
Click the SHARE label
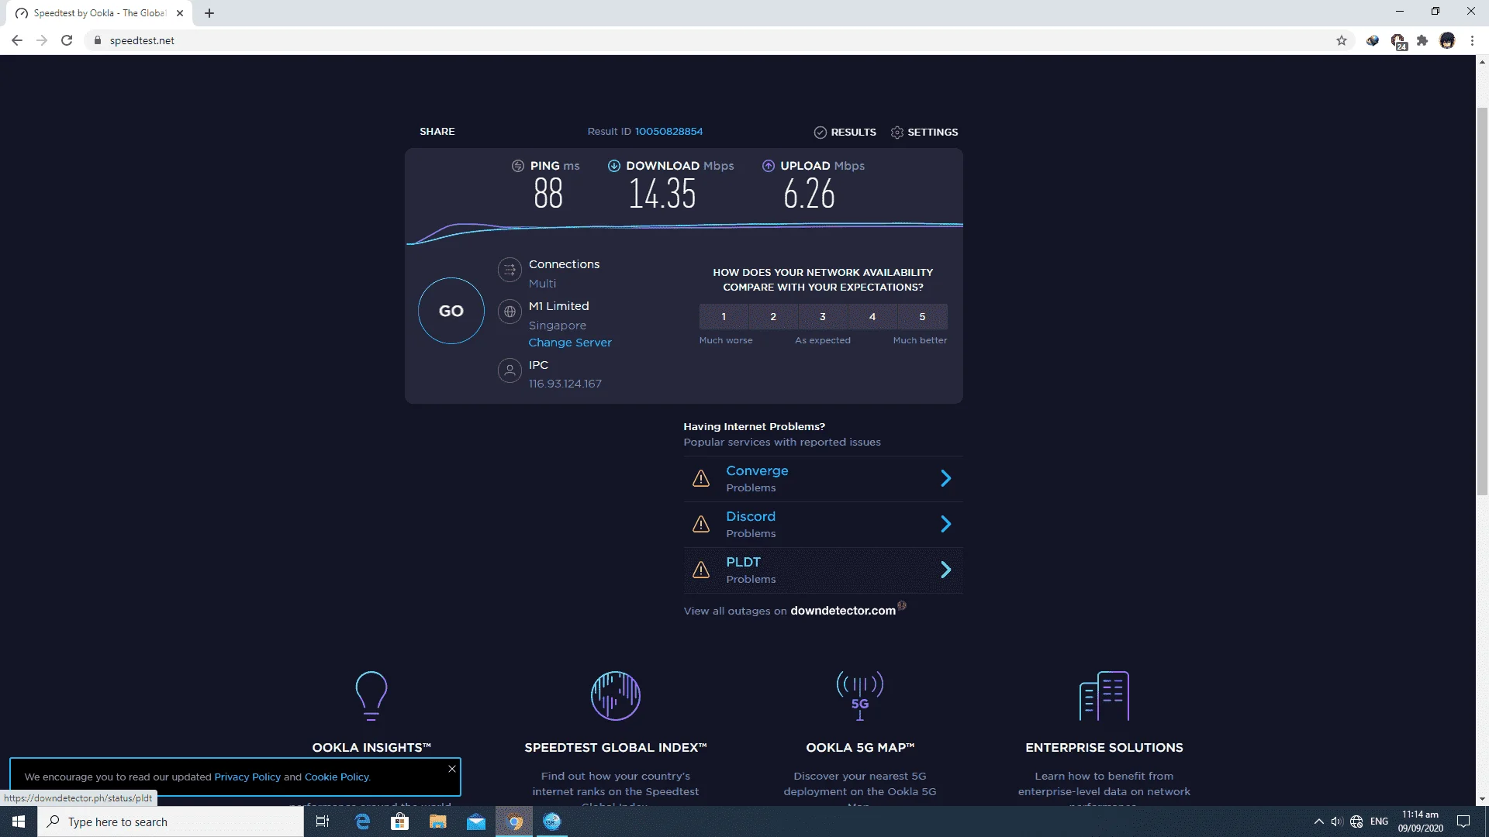[x=437, y=132]
